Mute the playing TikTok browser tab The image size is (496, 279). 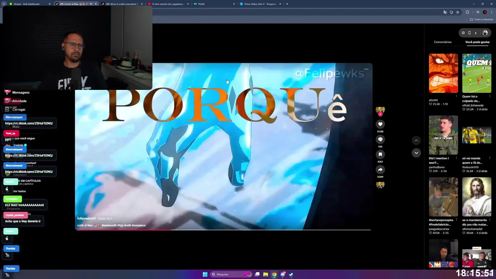[x=91, y=4]
